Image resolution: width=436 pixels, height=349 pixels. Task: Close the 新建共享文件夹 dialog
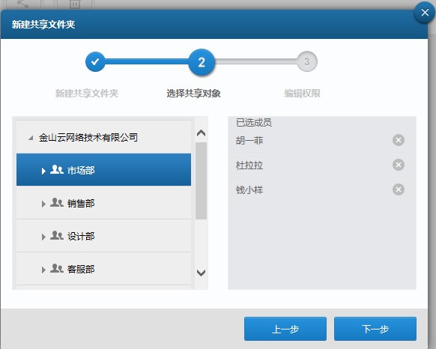point(425,12)
